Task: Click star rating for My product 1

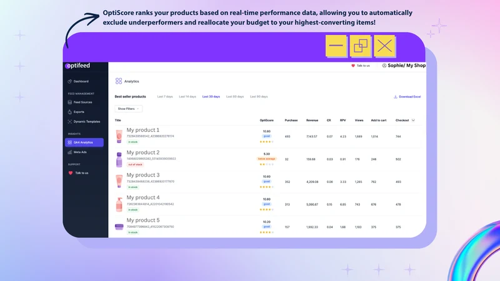Action: click(267, 142)
